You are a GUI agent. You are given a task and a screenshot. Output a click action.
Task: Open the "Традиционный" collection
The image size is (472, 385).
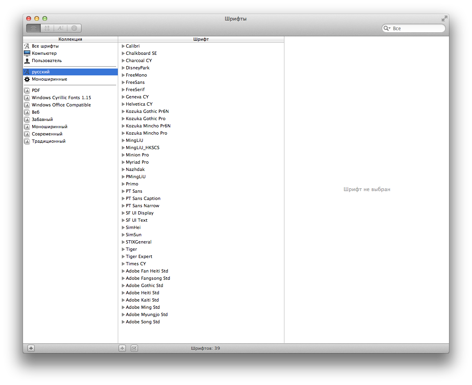point(71,141)
